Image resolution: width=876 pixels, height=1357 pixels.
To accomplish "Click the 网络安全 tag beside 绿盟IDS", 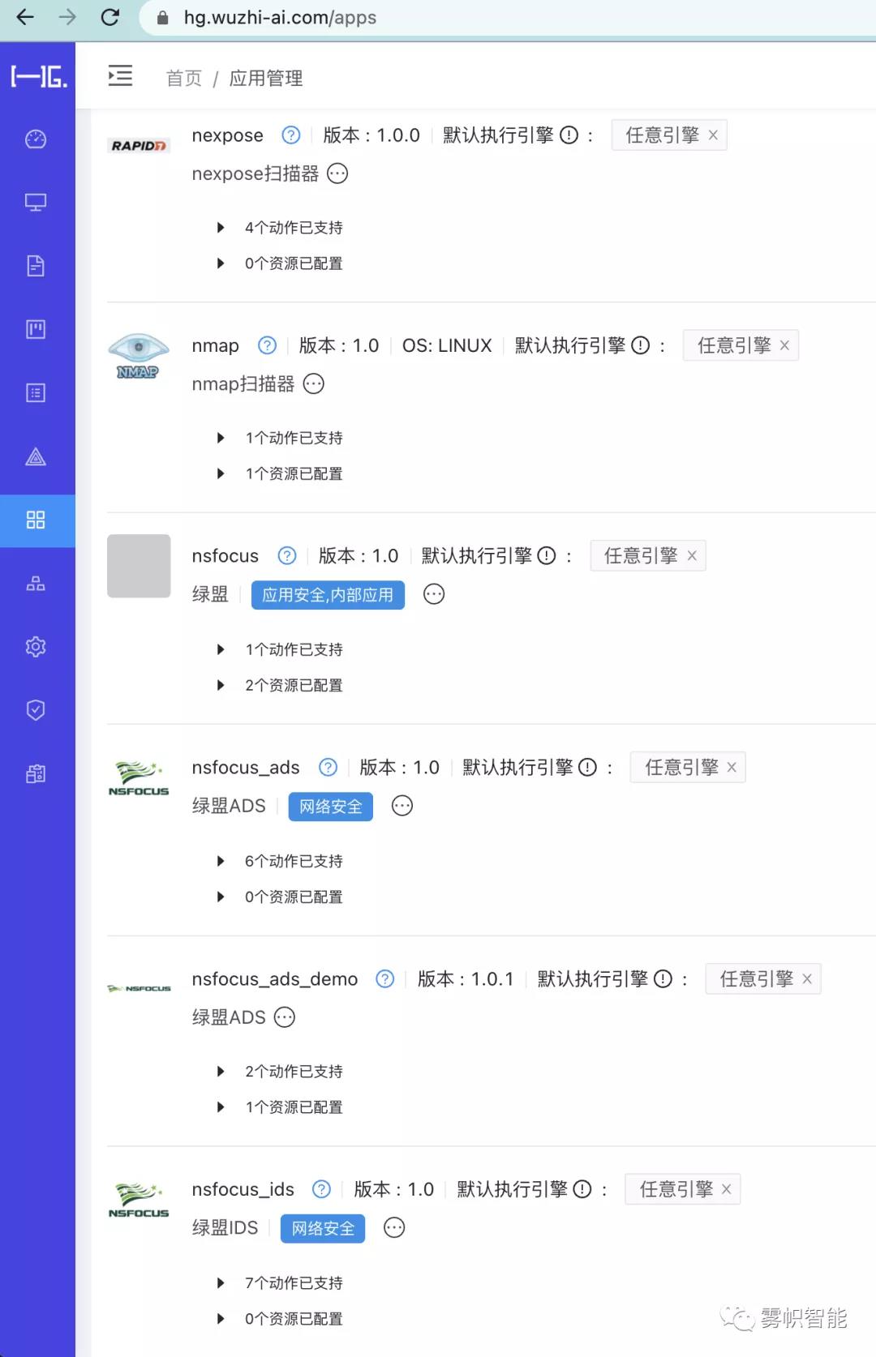I will click(x=323, y=1229).
